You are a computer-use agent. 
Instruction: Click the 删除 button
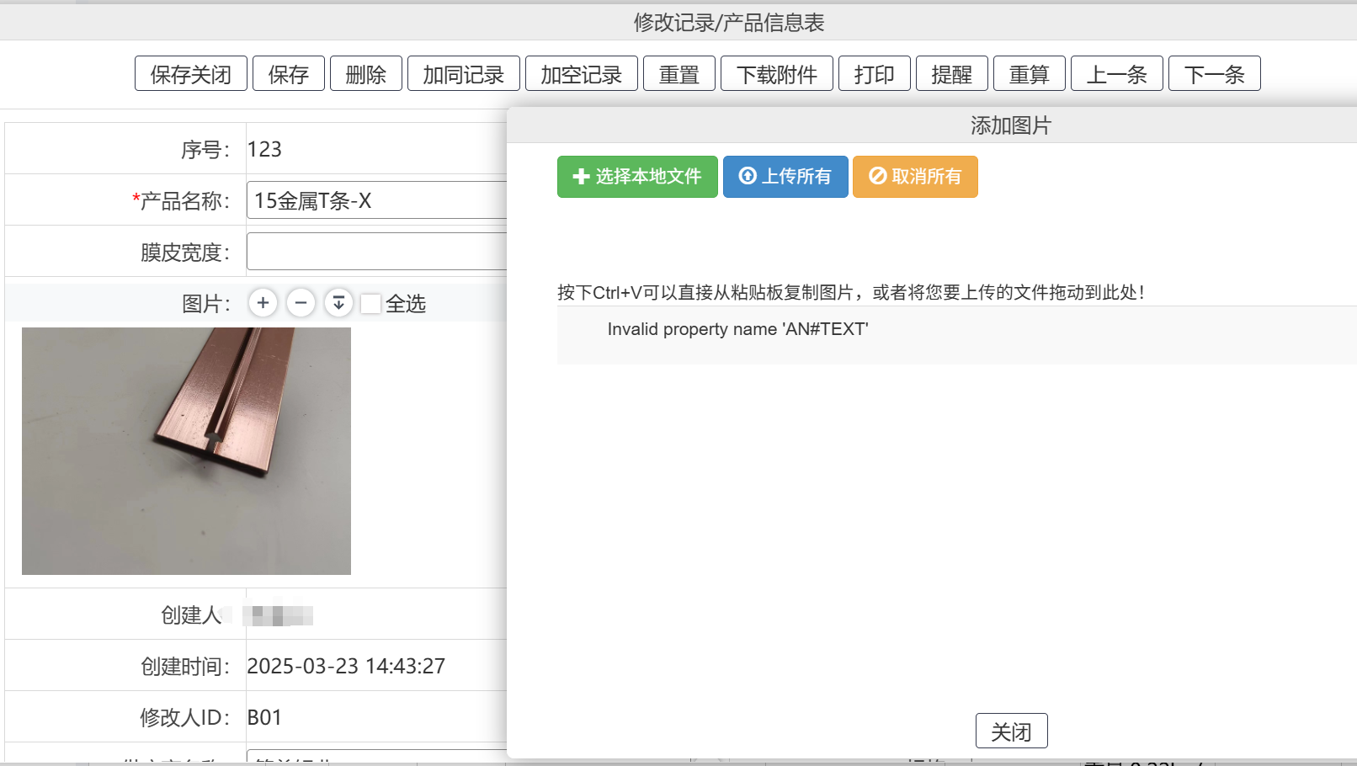point(366,73)
